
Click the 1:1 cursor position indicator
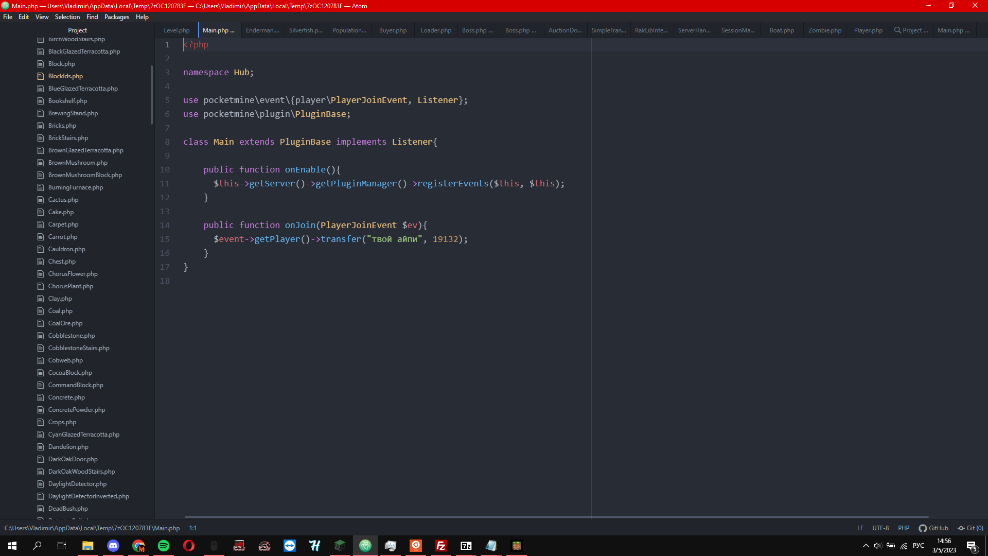pyautogui.click(x=193, y=528)
